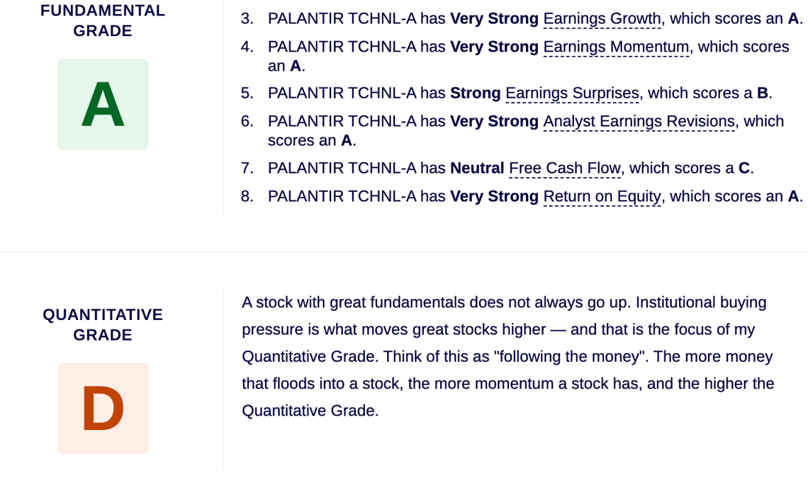Click list item 7 about Neutral rating
The height and width of the screenshot is (478, 808).
coord(498,169)
